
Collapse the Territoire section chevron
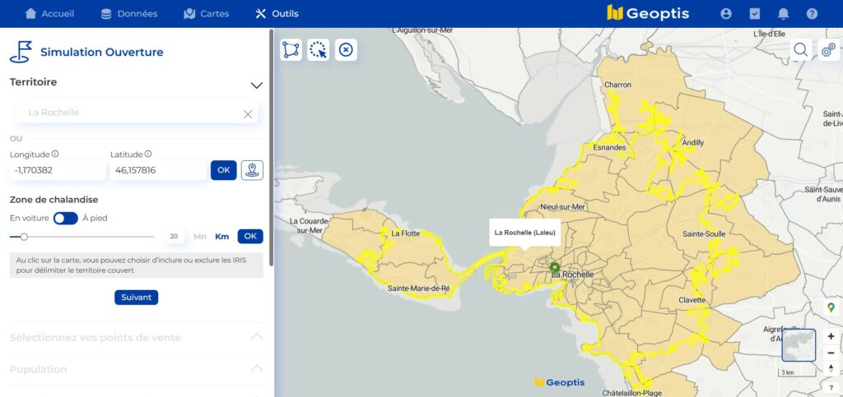pyautogui.click(x=257, y=85)
